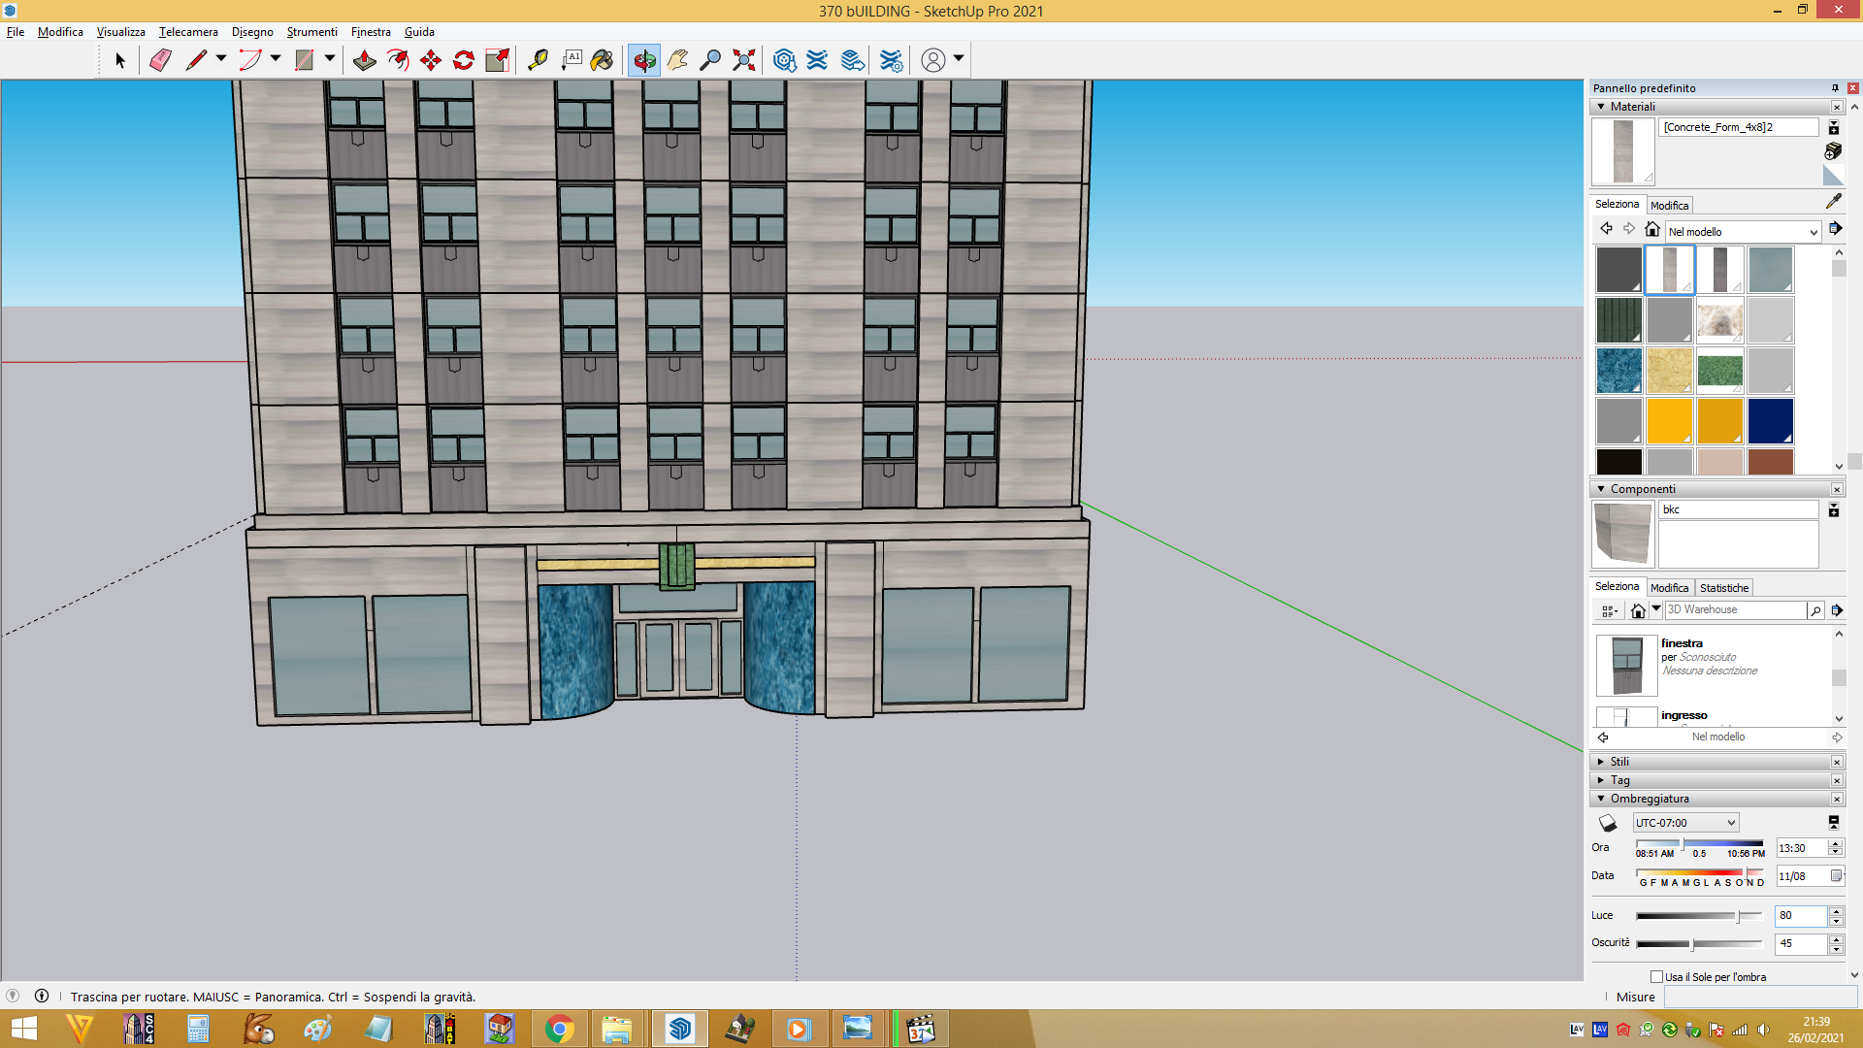Open the 'Nel modello' materials dropdown

click(1743, 232)
